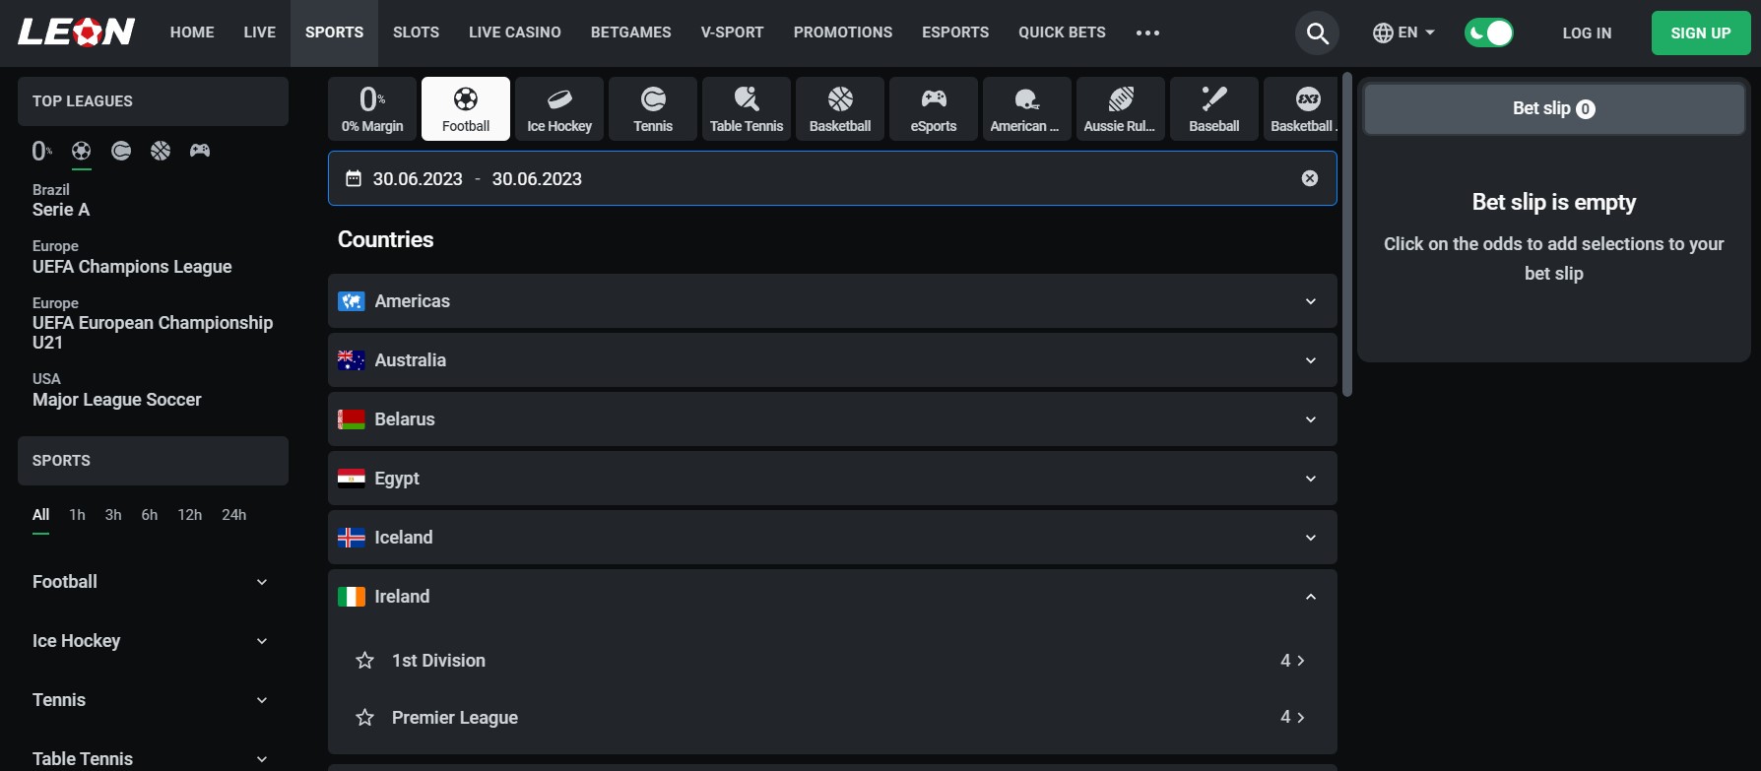
Task: Filter top leagues by esports gamepad icon
Action: (200, 151)
